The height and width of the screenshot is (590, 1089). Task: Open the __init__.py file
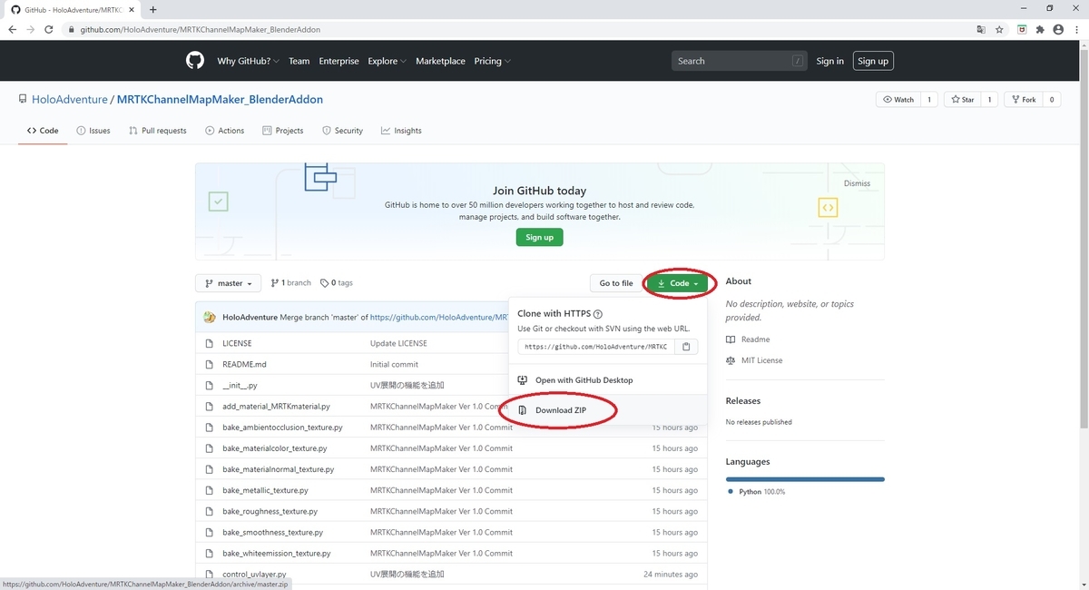pyautogui.click(x=240, y=385)
